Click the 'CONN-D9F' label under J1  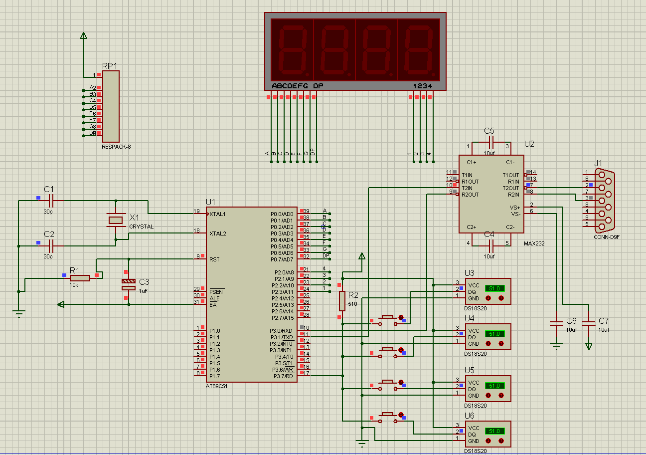(607, 237)
